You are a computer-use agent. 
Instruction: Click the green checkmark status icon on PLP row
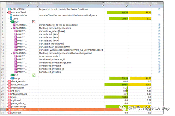pyautogui.click(x=34, y=75)
